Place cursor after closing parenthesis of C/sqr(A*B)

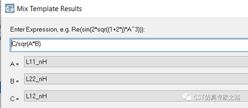(x=41, y=44)
